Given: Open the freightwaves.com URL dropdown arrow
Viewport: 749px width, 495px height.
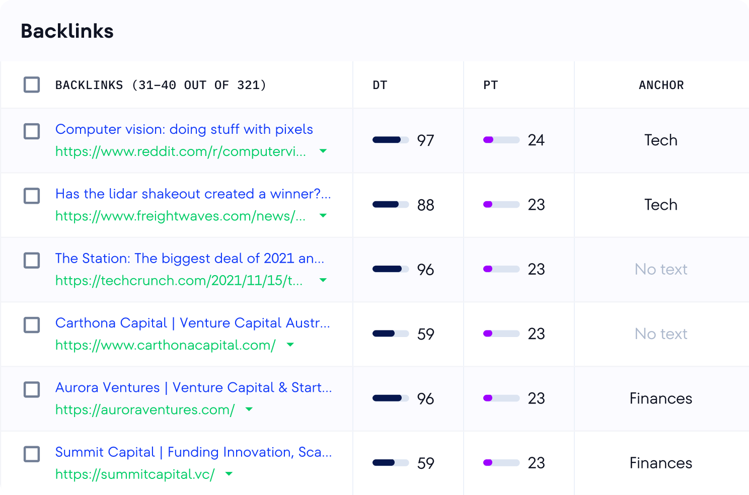Looking at the screenshot, I should point(323,216).
